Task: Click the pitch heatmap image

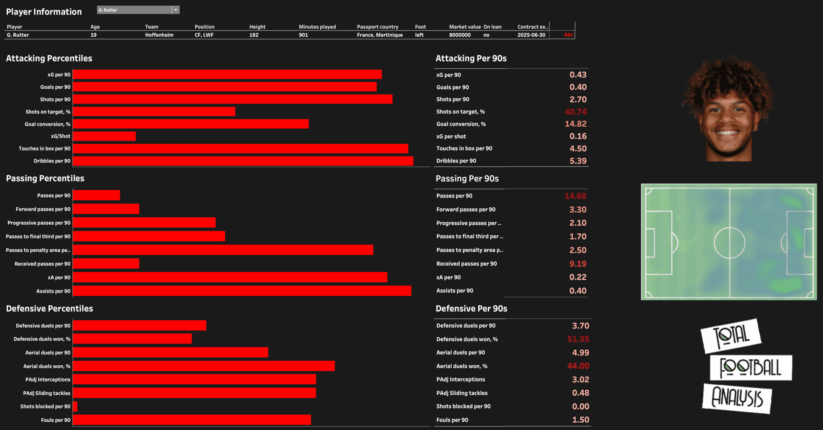Action: point(729,242)
